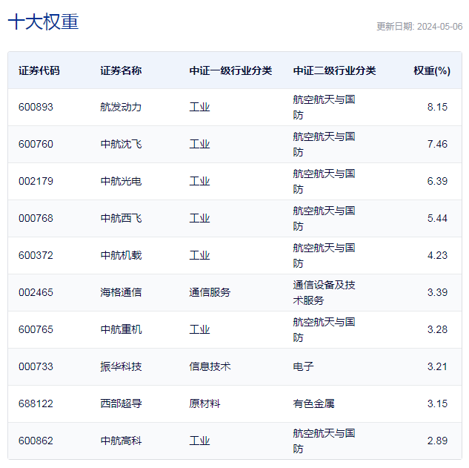Click 工业 in the 中航机载 row
This screenshot has height=468, width=469.
(x=199, y=255)
